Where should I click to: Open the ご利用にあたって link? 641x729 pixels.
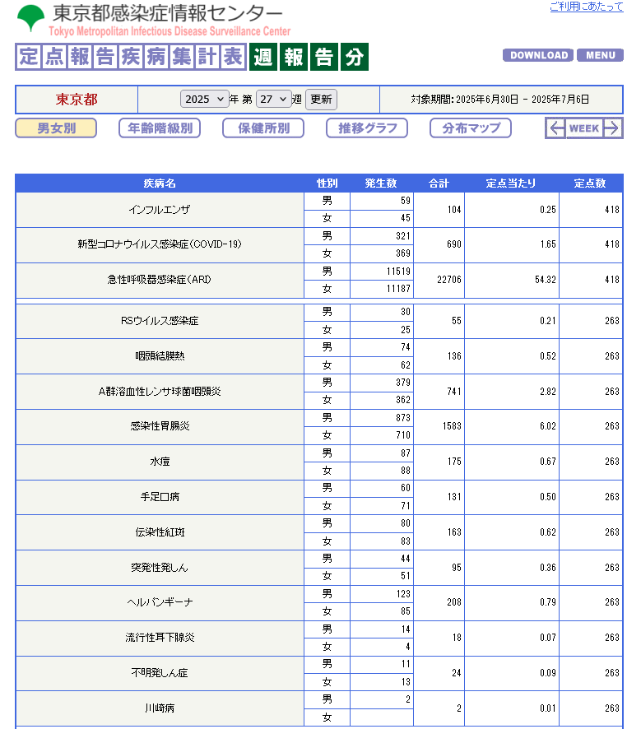tap(587, 7)
